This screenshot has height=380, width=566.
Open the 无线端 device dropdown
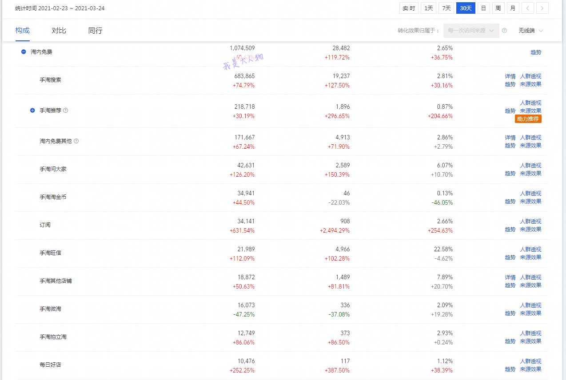coord(530,31)
